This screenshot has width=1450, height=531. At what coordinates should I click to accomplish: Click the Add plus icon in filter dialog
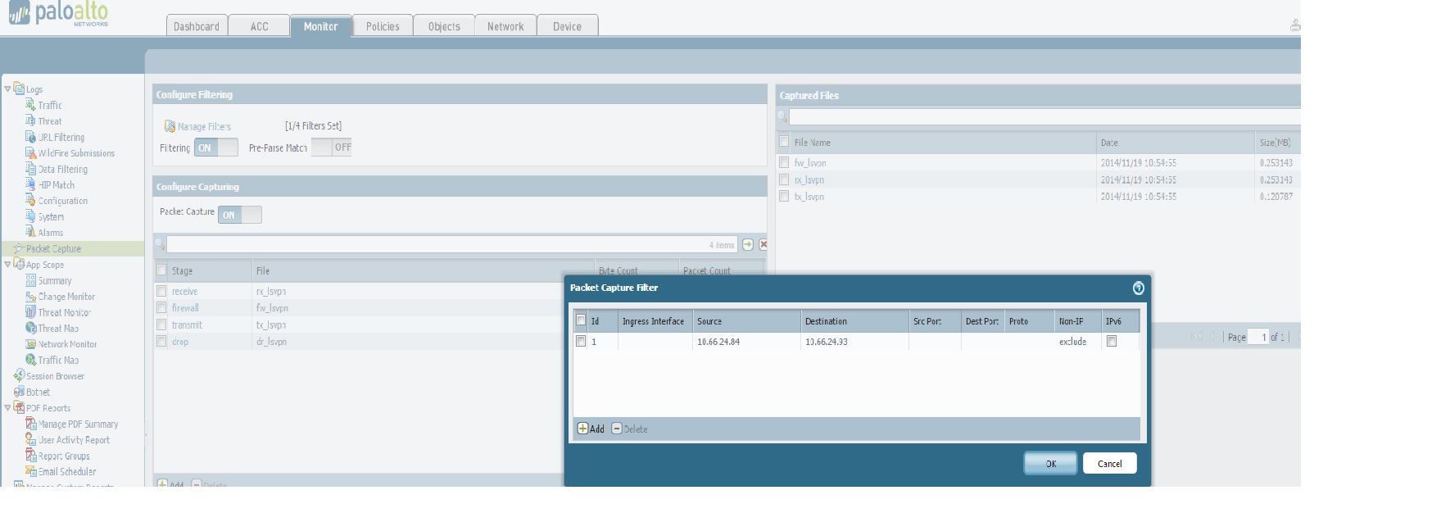(583, 429)
